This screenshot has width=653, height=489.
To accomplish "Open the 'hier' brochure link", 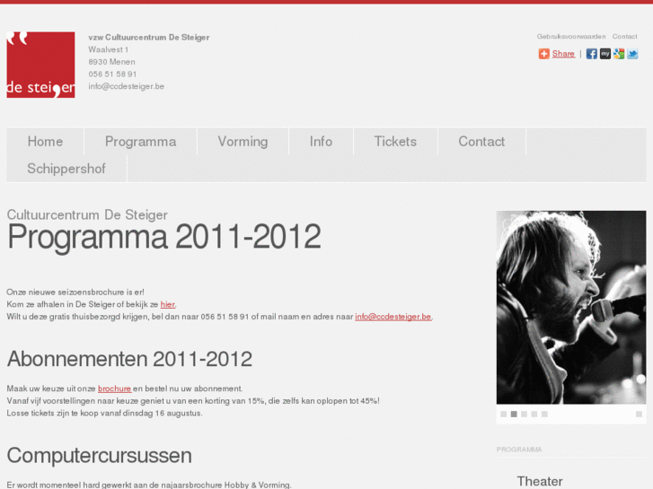I will pyautogui.click(x=167, y=304).
